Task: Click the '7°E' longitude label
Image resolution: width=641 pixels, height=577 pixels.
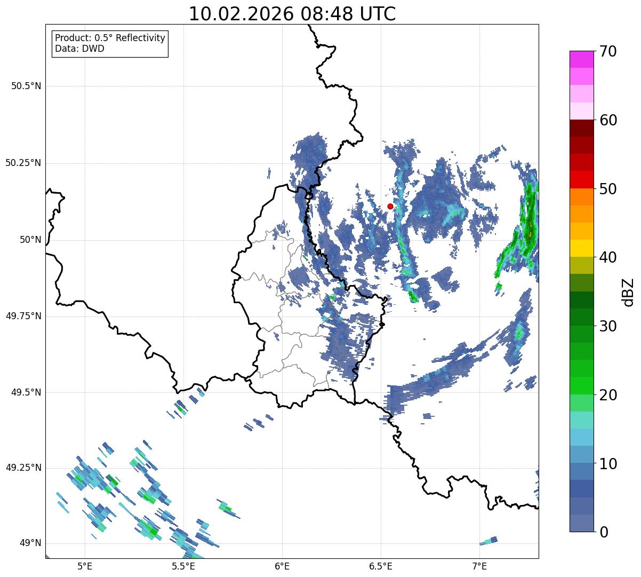Action: pos(479,566)
